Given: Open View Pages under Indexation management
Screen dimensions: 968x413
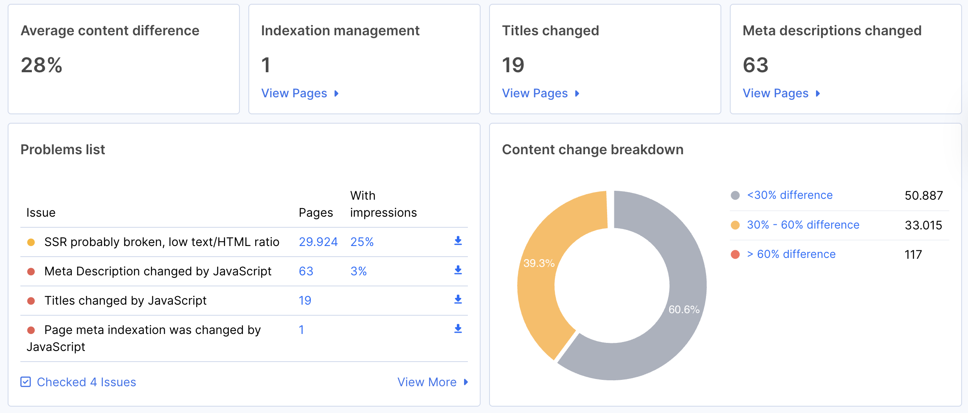Looking at the screenshot, I should click(x=299, y=93).
